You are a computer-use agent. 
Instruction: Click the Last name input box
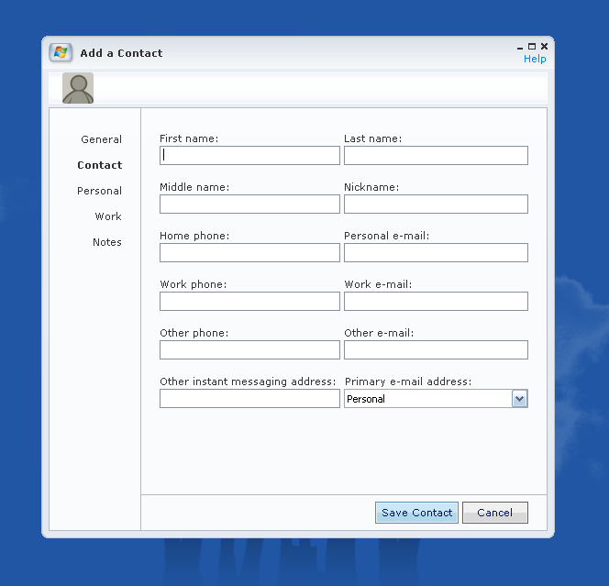[x=436, y=156]
